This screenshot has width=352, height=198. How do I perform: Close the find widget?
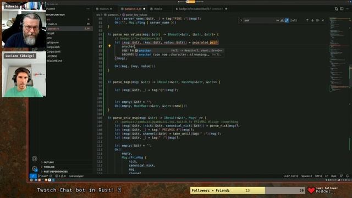323,20
